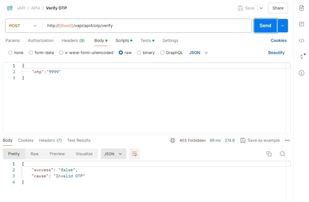The height and width of the screenshot is (202, 309).
Task: Toggle the response word wrap icon
Action: [134, 154]
